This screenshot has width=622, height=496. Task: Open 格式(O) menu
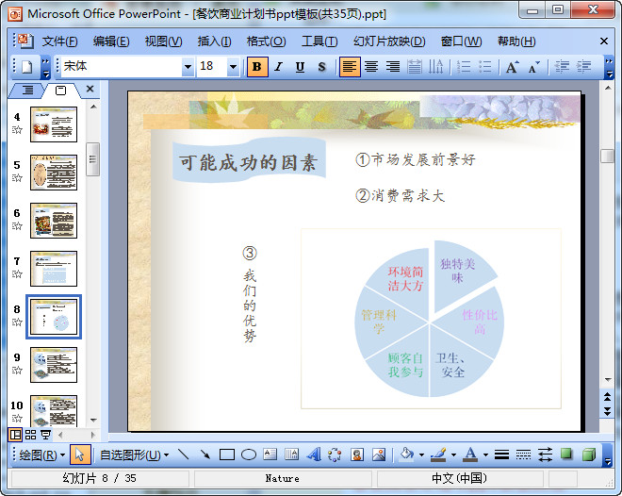(266, 41)
